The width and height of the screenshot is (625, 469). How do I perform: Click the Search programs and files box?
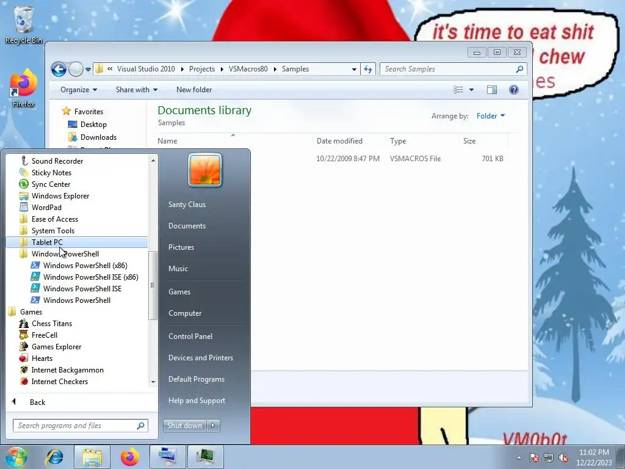(x=80, y=426)
